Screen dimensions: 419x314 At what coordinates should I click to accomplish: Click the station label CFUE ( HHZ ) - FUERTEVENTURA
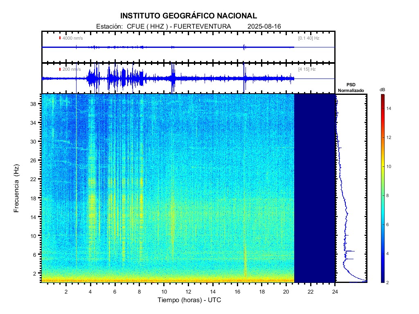click(179, 27)
